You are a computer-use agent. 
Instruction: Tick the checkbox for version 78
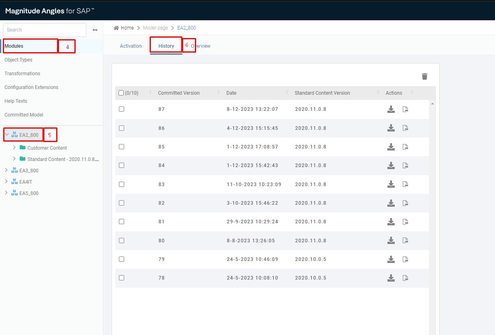pos(121,278)
